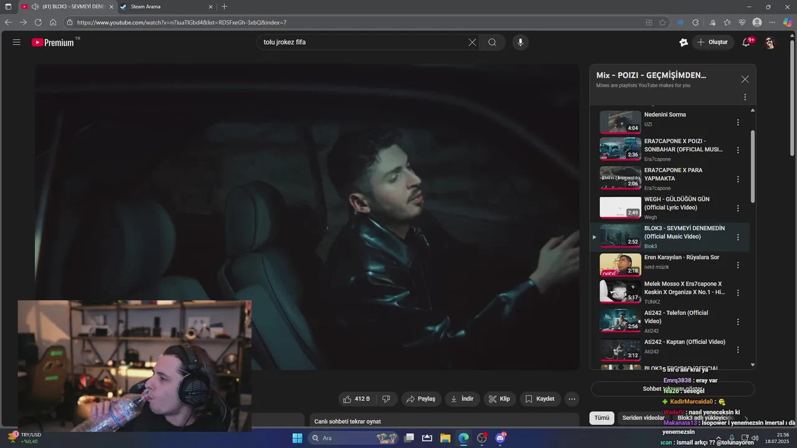Open the Edge profile avatar
Screen dimensions: 797x448
coord(757,22)
